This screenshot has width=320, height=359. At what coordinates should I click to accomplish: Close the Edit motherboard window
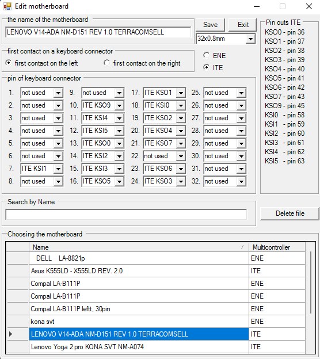[308, 6]
